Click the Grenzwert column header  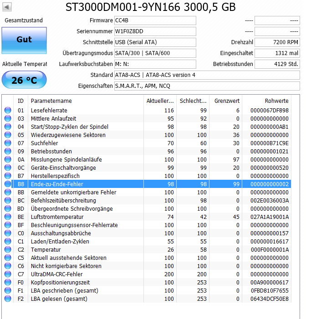pos(225,101)
